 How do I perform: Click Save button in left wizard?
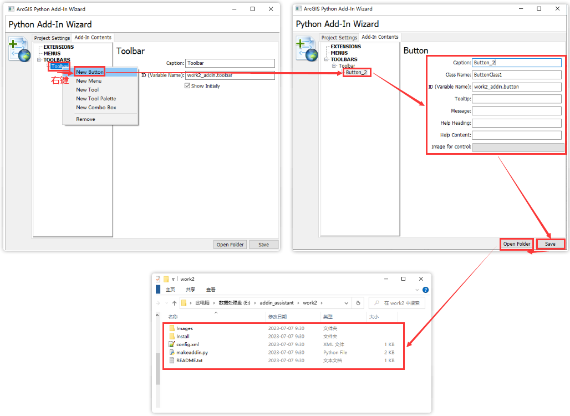coord(263,245)
